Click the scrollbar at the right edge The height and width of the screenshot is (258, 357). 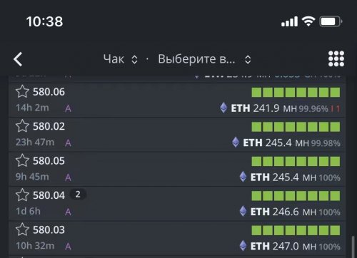pyautogui.click(x=353, y=247)
